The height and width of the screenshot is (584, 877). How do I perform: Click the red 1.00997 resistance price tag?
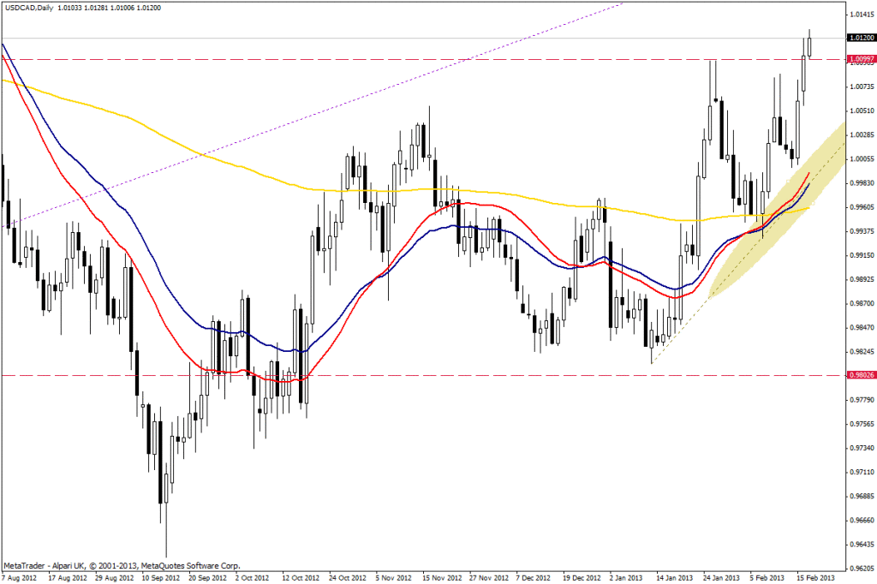[x=860, y=59]
